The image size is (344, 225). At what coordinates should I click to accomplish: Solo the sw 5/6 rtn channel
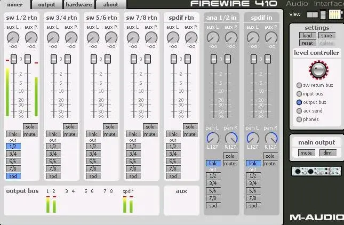110,126
